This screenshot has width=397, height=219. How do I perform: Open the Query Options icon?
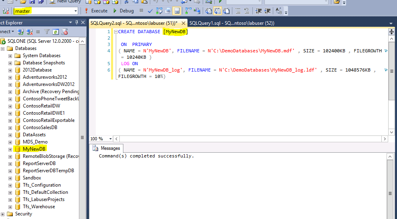168,11
